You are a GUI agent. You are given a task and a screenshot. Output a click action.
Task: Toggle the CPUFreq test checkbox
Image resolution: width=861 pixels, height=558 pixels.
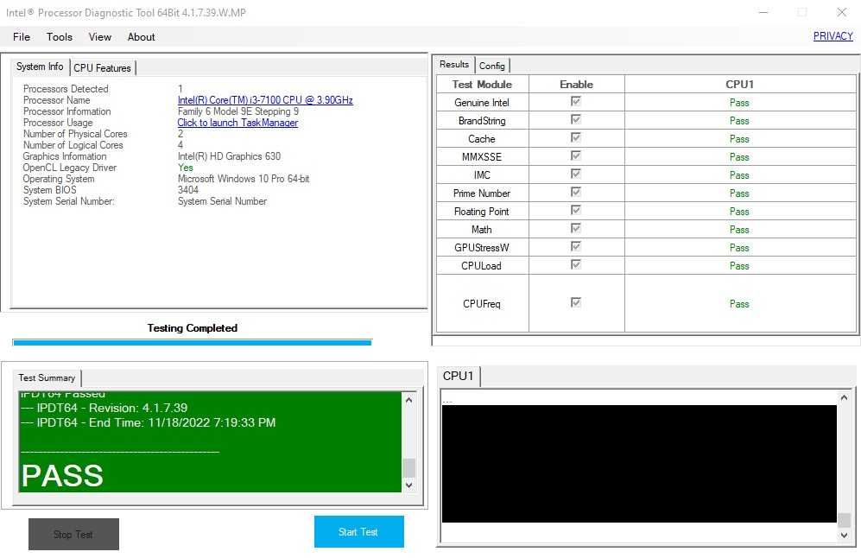tap(575, 302)
